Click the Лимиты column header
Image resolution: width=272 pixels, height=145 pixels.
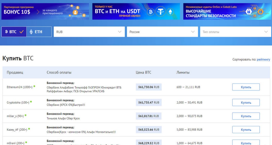(x=183, y=72)
